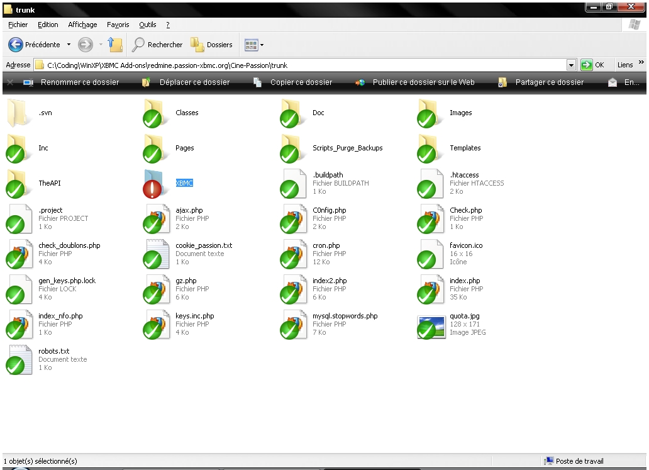
Task: Select the index.php file icon
Action: click(x=430, y=289)
